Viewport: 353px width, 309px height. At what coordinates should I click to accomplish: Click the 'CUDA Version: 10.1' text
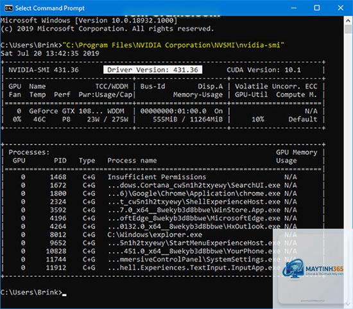click(x=264, y=70)
